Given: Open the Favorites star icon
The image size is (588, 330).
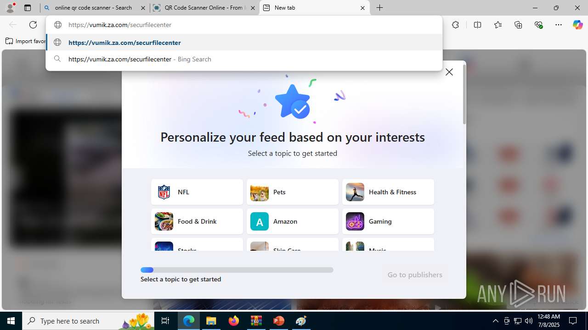Looking at the screenshot, I should 498,25.
